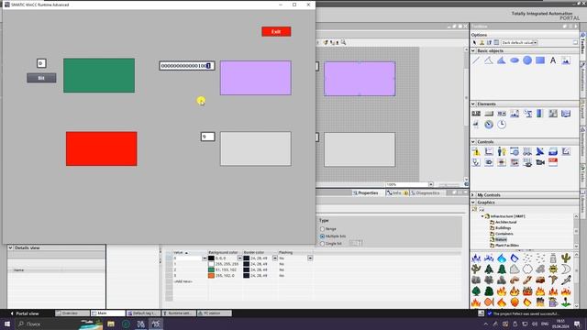Screen dimensions: 587x330
Task: Collapse the Controls section
Action: point(473,142)
